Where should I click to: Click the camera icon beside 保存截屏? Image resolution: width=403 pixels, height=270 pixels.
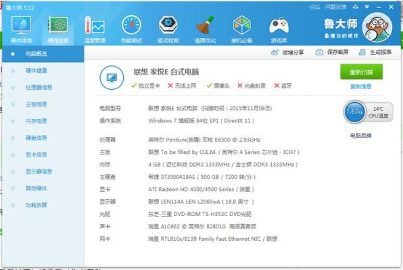coord(319,53)
